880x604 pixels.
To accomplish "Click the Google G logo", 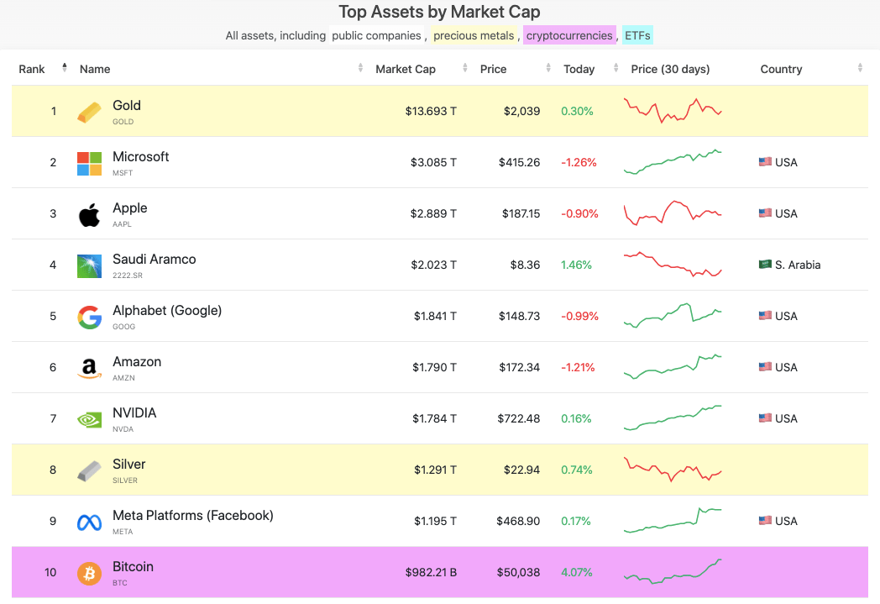I will [89, 318].
